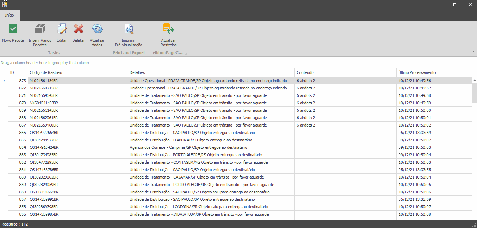Select tracking code OS147163786BR
The width and height of the screenshot is (477, 228).
pyautogui.click(x=44, y=170)
